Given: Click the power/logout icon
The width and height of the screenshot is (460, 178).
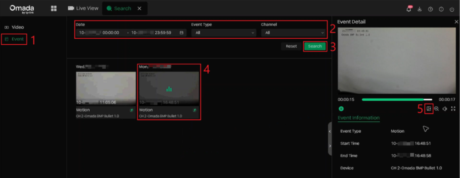Looking at the screenshot, I should 452,9.
